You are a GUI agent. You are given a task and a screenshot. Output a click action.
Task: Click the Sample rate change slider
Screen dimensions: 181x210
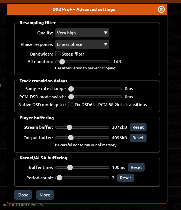tap(95, 89)
